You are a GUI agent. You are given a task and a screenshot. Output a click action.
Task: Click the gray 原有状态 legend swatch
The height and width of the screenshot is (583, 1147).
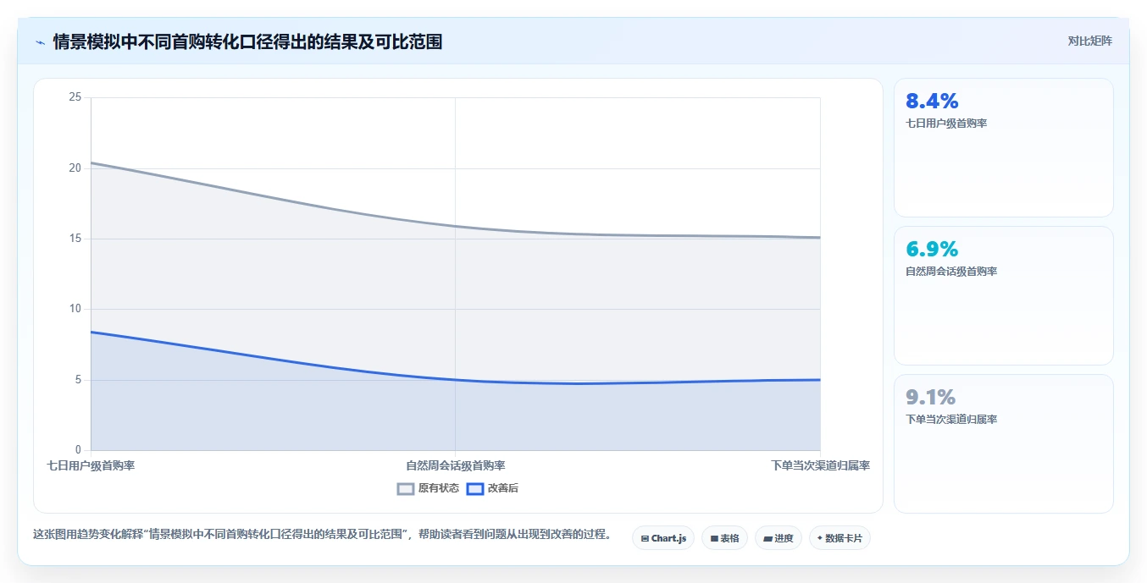[406, 488]
